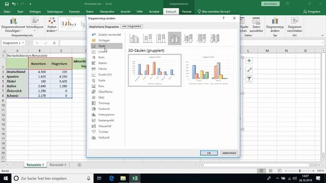Screen dimensions: 326x183
Task: Confirm dialog with OK button
Action: 209,153
